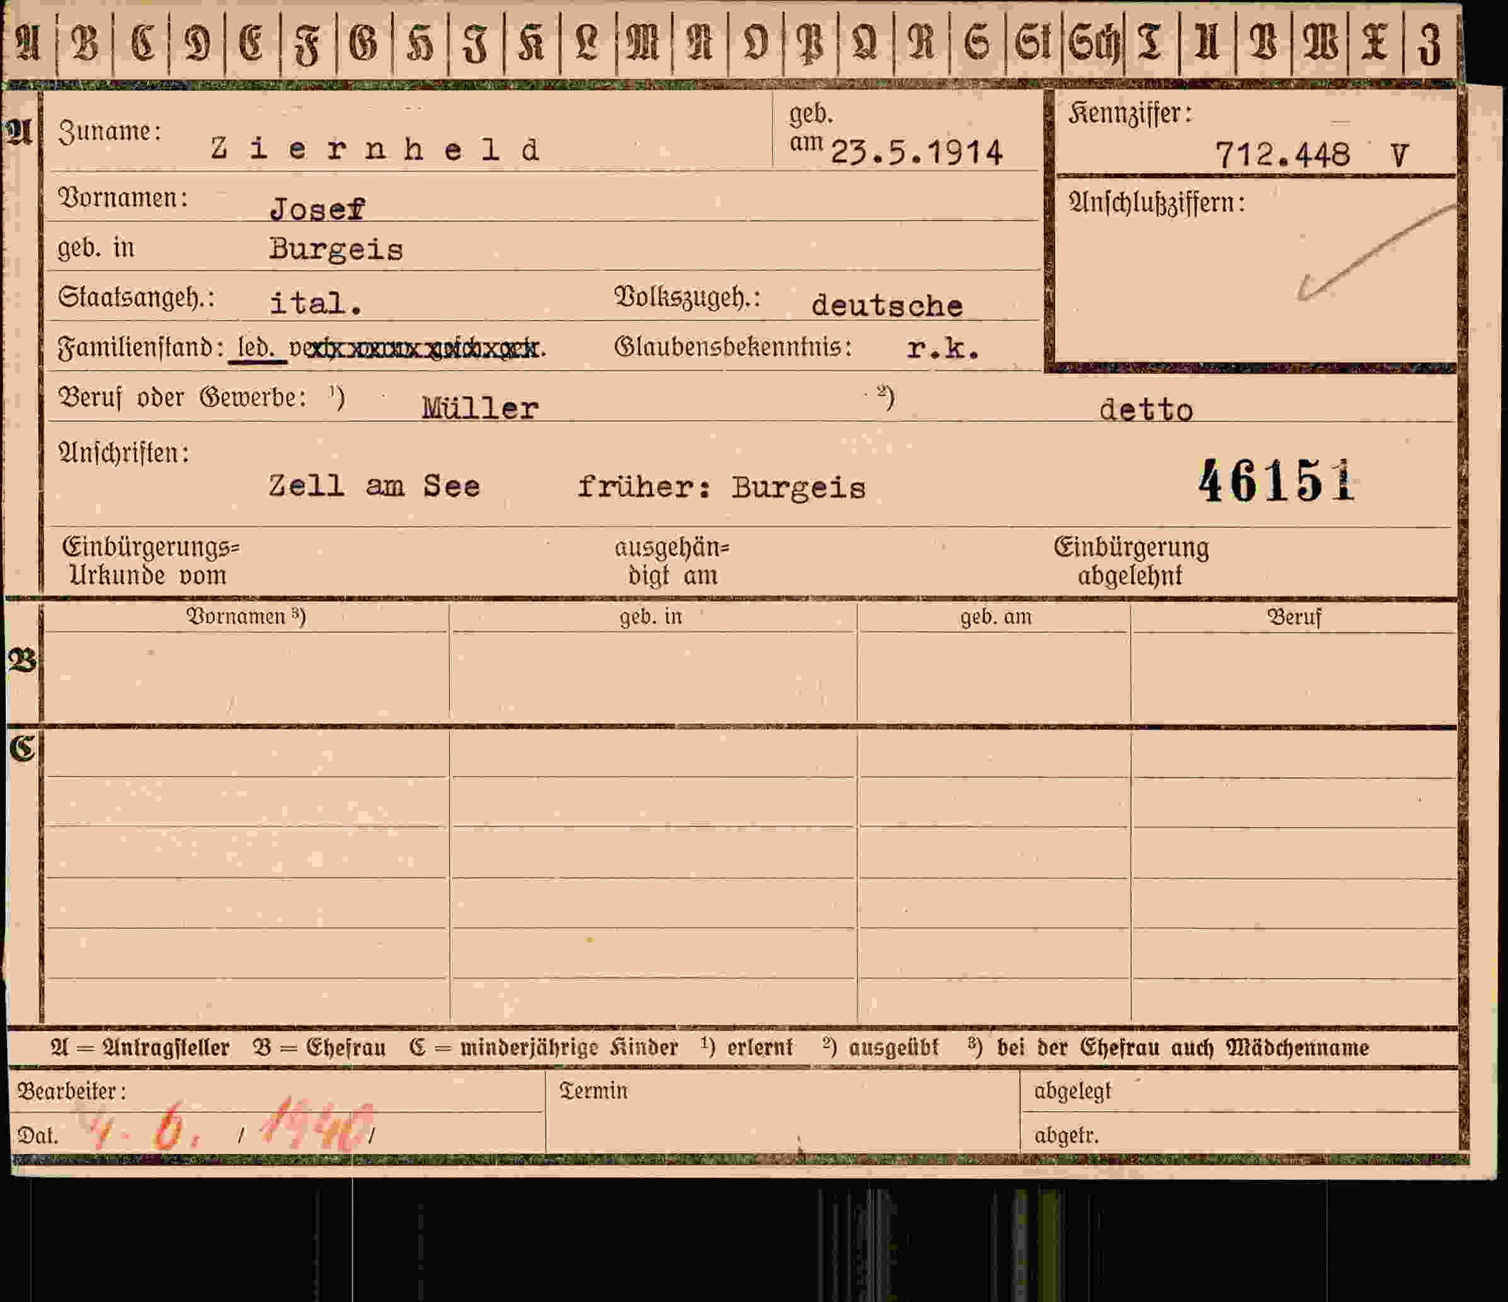Select the learned occupation "Müller"
This screenshot has height=1302, width=1508.
tap(481, 408)
